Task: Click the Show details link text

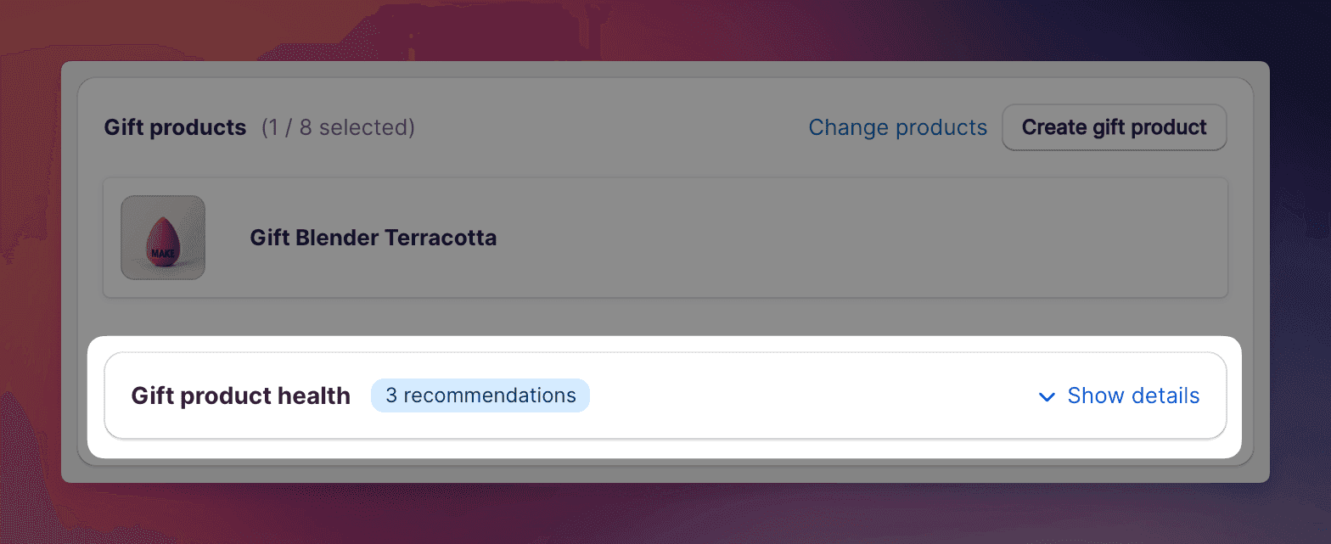Action: coord(1133,395)
